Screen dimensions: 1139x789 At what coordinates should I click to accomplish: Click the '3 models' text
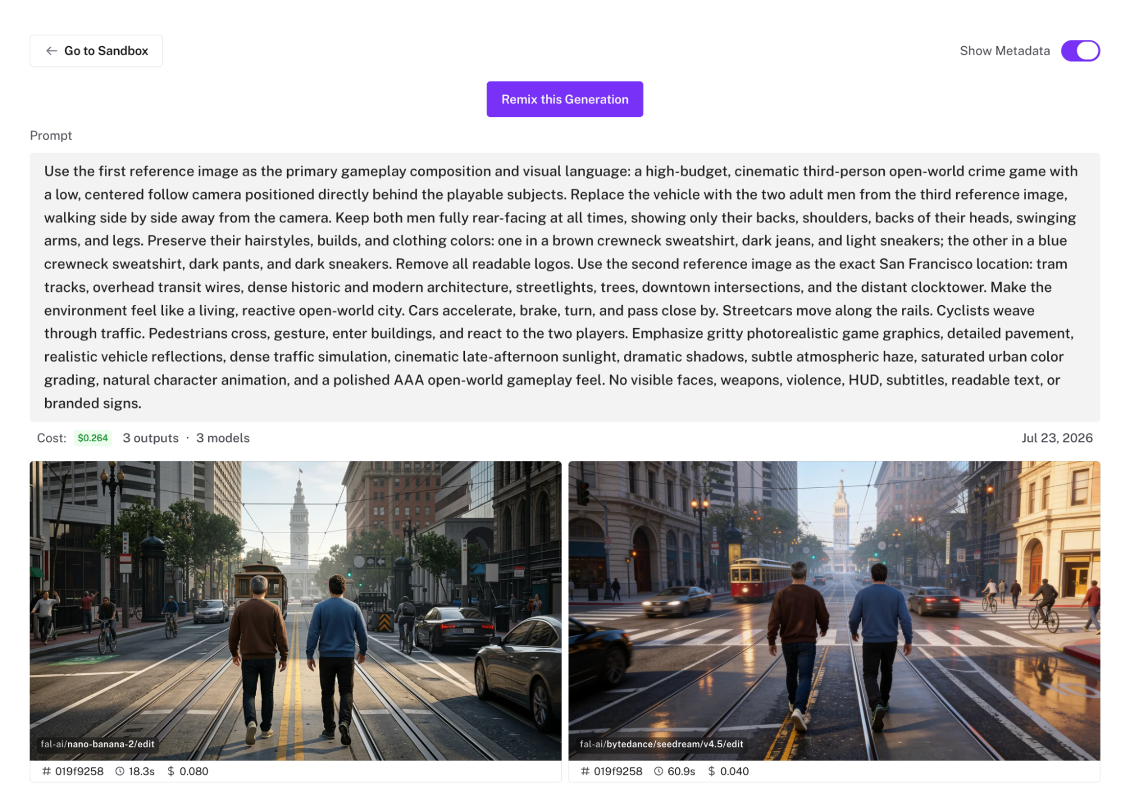click(x=223, y=438)
